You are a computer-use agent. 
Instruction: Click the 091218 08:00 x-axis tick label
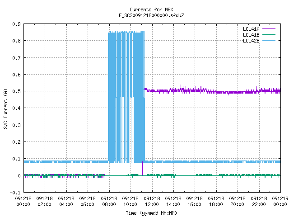[x=109, y=202]
